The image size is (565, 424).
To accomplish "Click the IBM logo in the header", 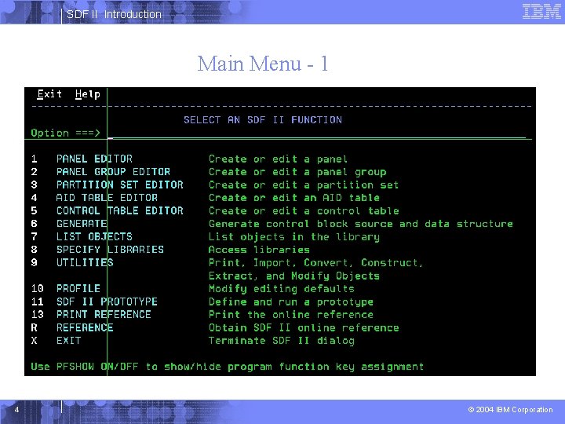I will (x=541, y=12).
